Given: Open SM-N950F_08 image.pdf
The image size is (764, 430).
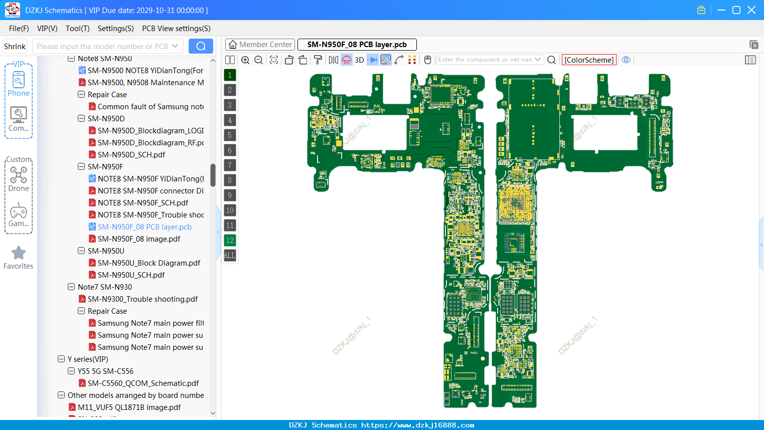Looking at the screenshot, I should (x=139, y=239).
